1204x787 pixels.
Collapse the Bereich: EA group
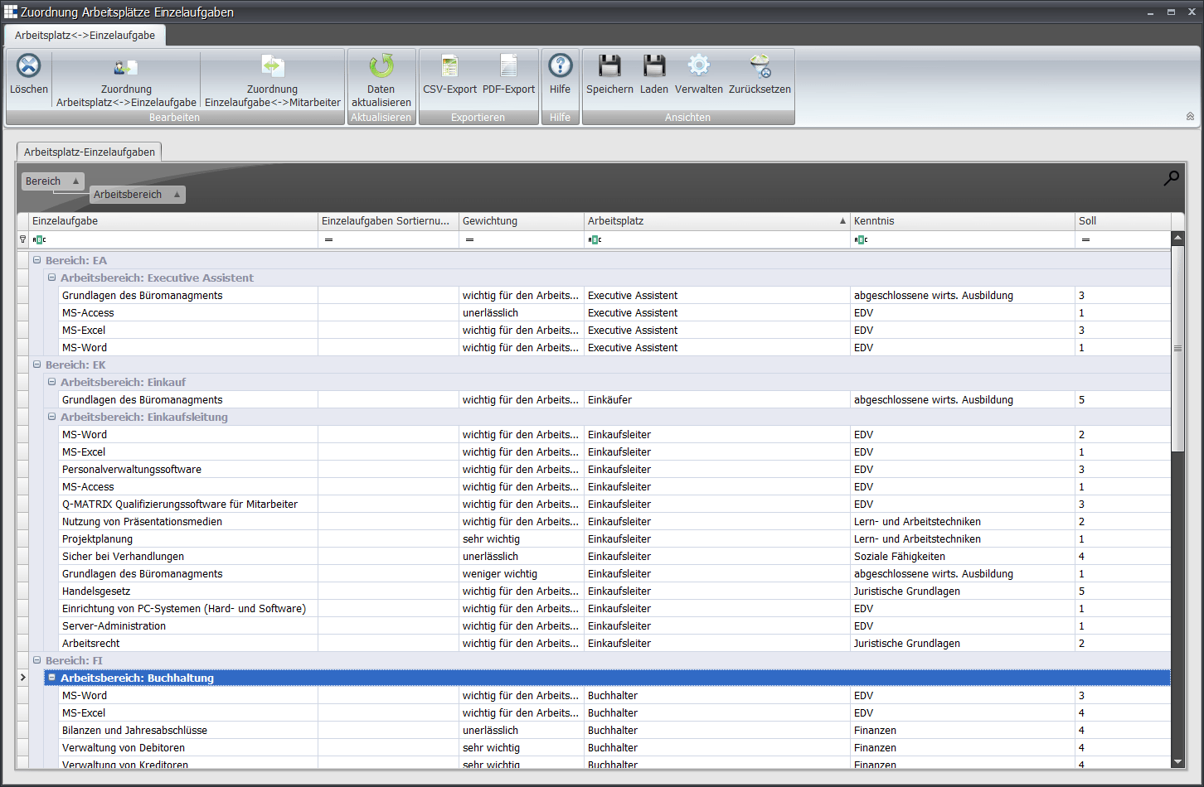(x=36, y=260)
